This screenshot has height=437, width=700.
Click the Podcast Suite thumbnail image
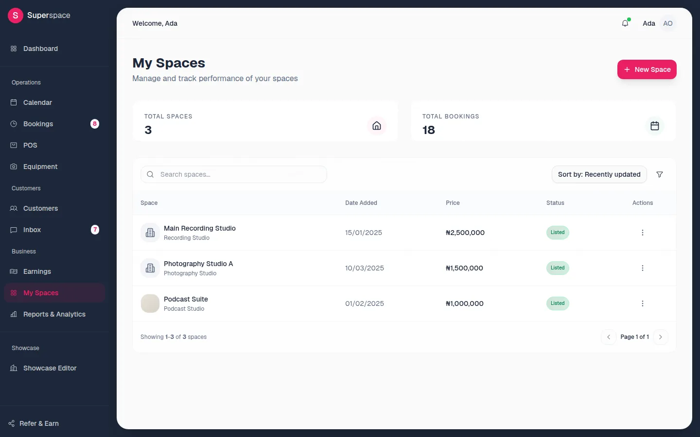pyautogui.click(x=150, y=303)
